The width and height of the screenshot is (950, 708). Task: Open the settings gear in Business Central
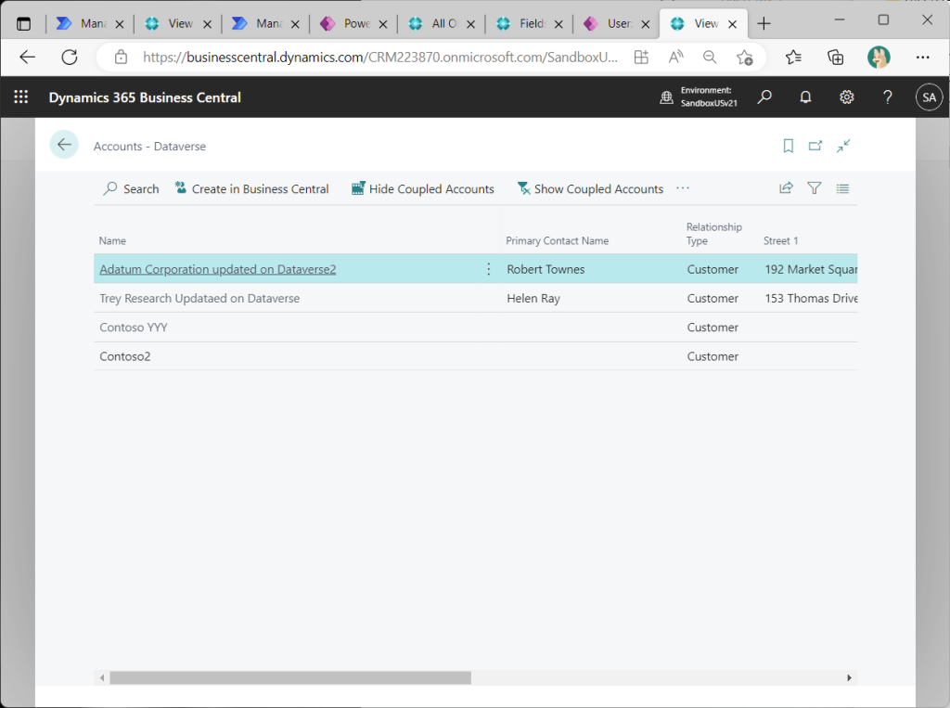pos(846,97)
